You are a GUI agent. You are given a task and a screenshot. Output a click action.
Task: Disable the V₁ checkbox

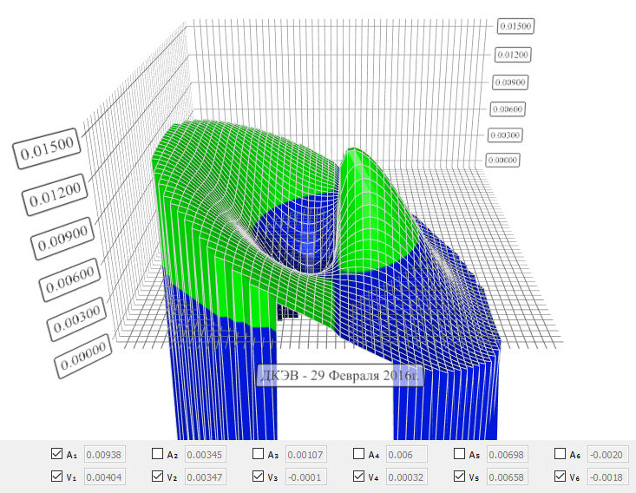[x=57, y=476]
